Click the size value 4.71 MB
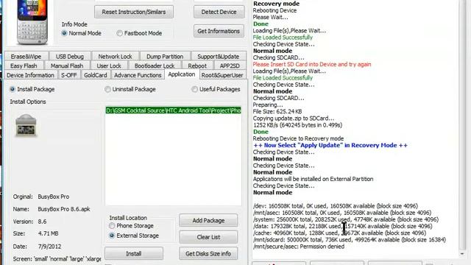The width and height of the screenshot is (471, 265). coord(48,233)
